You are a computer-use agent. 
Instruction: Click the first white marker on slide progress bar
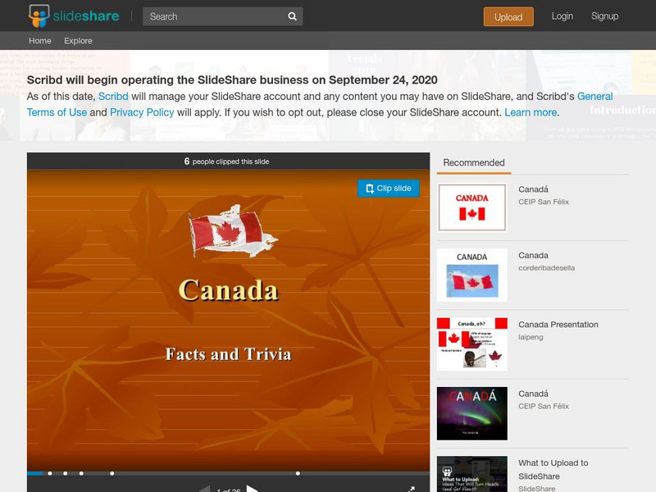pyautogui.click(x=50, y=474)
